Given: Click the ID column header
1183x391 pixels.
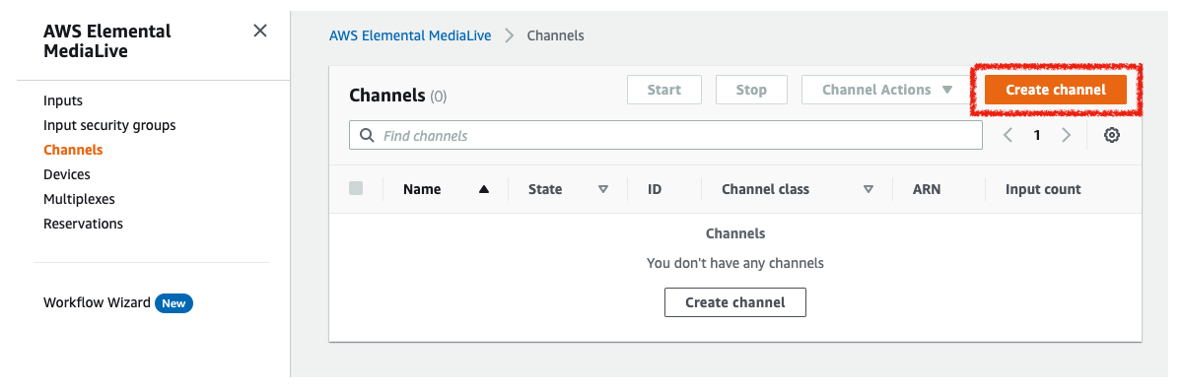Looking at the screenshot, I should (655, 189).
